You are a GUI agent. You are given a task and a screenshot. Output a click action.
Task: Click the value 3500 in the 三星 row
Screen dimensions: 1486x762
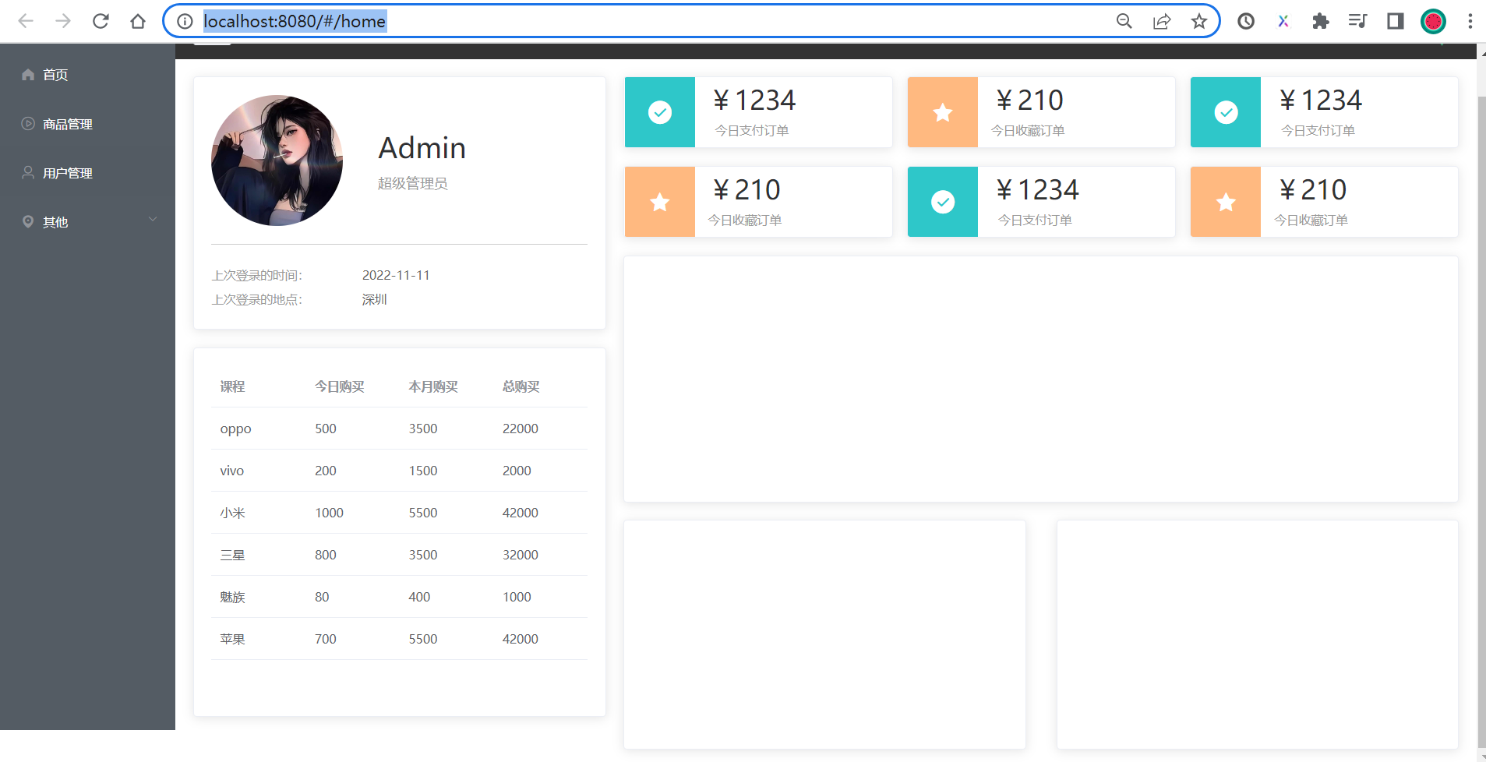[423, 555]
